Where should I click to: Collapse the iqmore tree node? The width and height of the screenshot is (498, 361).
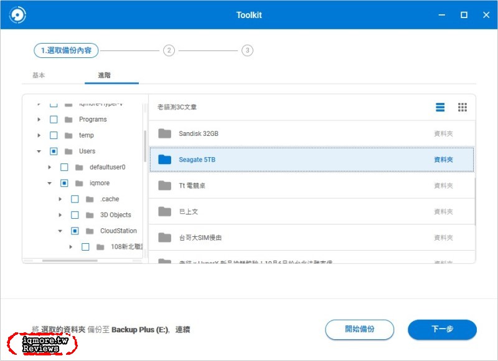(50, 183)
